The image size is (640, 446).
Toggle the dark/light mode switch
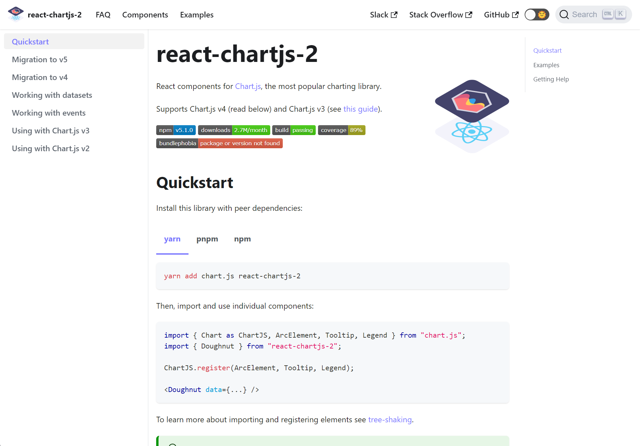[x=536, y=14]
